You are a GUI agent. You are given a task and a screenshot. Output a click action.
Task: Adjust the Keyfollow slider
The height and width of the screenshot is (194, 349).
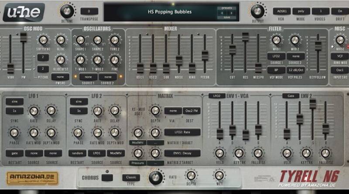point(318,46)
